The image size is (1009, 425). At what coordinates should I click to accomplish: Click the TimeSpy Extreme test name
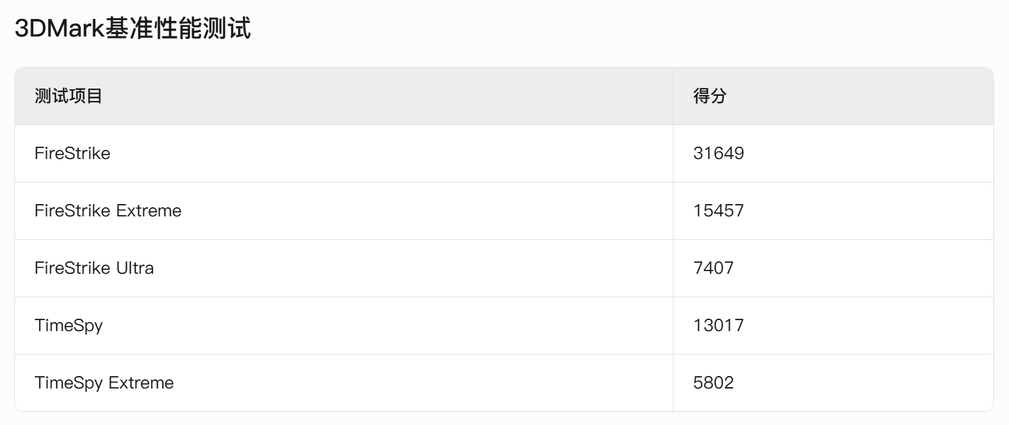click(104, 383)
